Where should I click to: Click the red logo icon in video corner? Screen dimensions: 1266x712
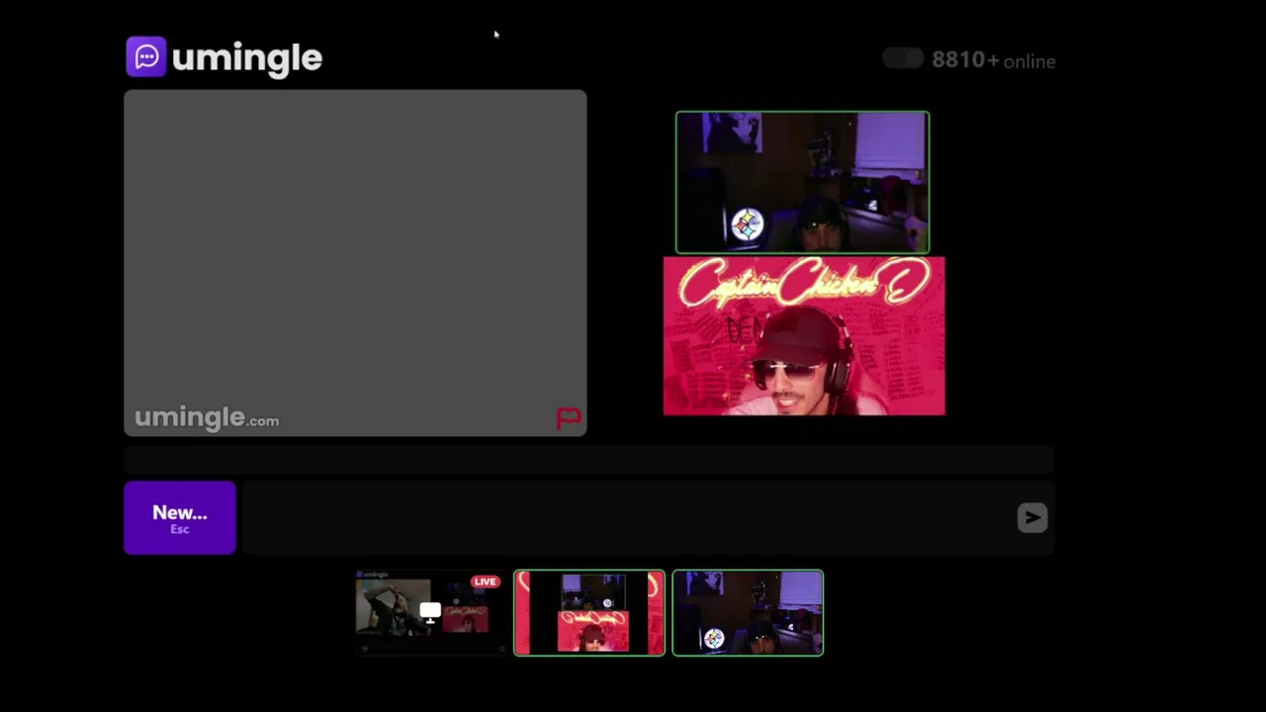pyautogui.click(x=569, y=418)
